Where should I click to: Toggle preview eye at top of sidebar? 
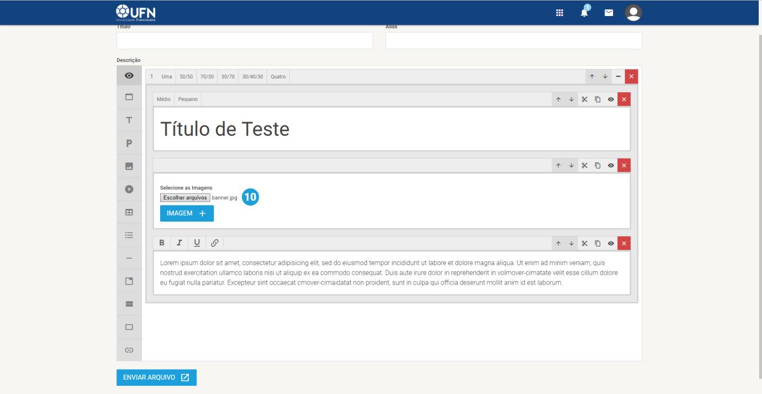129,75
